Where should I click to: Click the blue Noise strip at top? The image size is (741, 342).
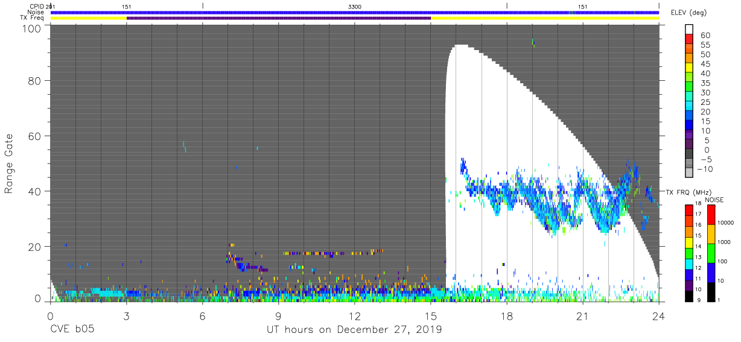pos(355,12)
